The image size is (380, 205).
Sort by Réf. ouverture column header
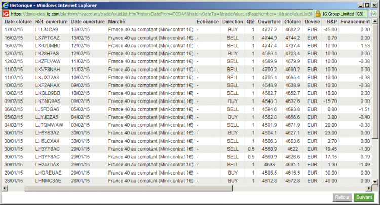tap(51, 22)
